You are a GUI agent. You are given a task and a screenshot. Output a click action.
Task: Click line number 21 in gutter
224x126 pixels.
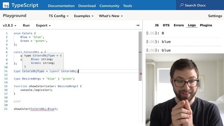coord(6,109)
